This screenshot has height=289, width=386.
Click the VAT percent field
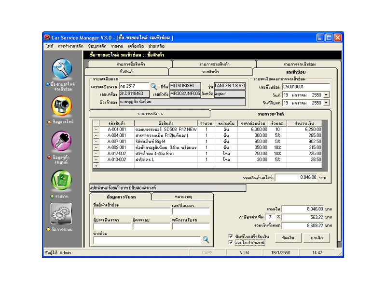point(270,217)
